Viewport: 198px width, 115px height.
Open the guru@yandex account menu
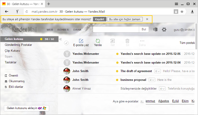coord(184,30)
